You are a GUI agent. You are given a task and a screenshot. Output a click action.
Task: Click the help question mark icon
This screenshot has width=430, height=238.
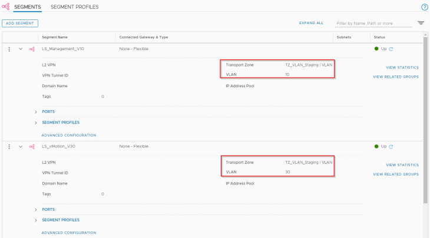pyautogui.click(x=424, y=7)
